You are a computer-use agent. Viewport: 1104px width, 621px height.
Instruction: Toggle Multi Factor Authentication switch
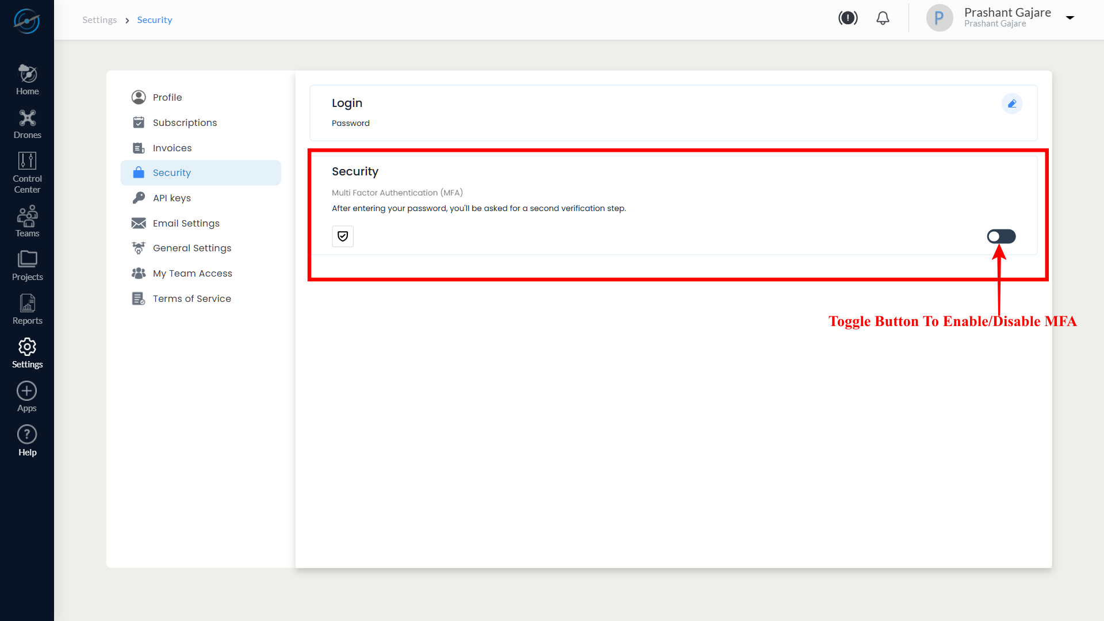1001,236
